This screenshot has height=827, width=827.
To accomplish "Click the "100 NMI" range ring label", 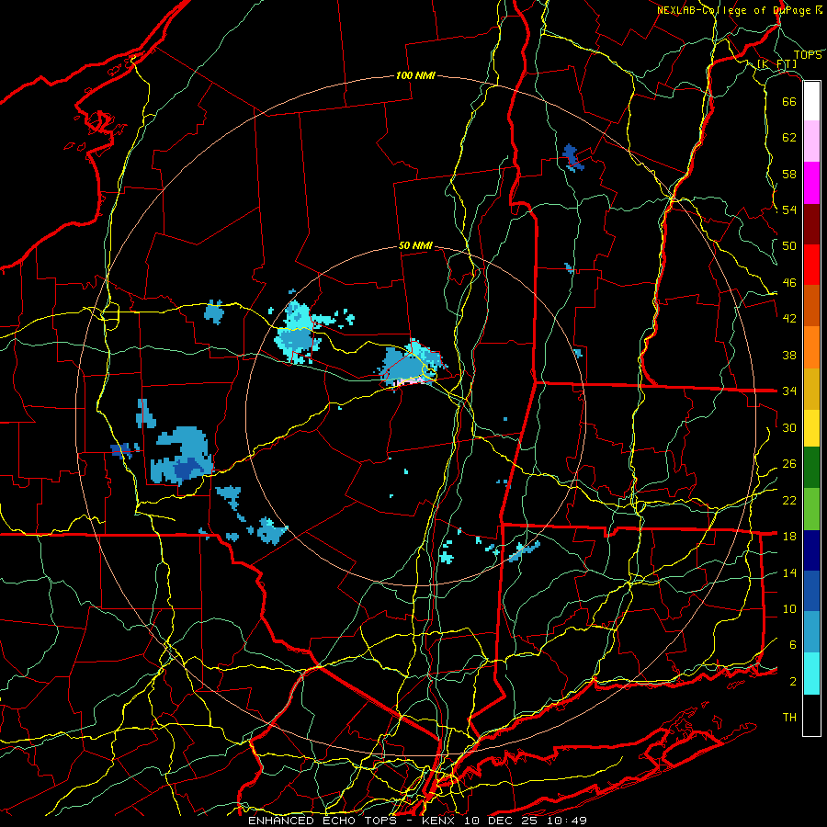I will (x=415, y=76).
